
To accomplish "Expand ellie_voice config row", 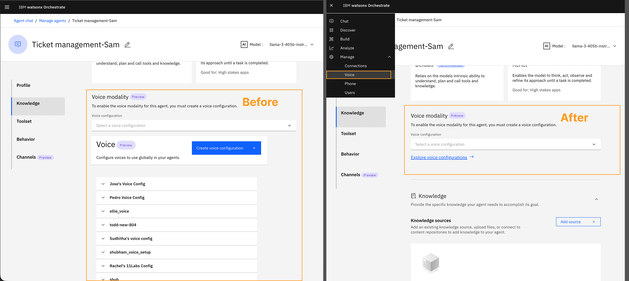I will pos(103,211).
